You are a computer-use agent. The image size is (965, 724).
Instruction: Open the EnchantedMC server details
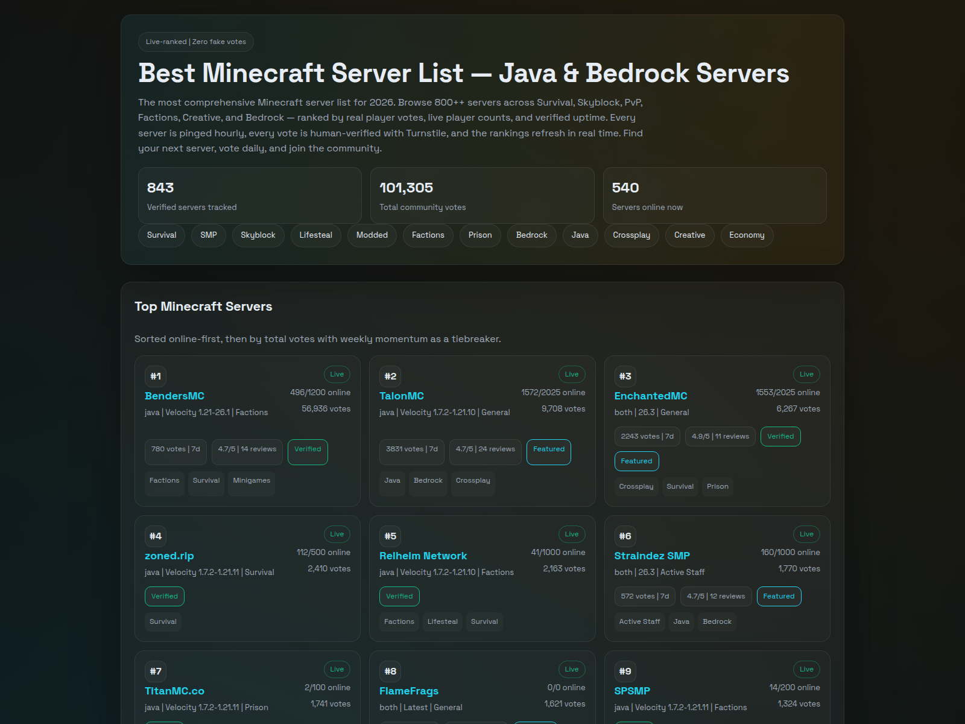650,396
